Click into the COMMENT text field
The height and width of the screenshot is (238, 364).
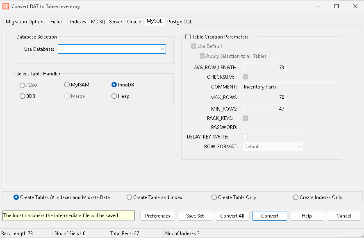(289, 87)
